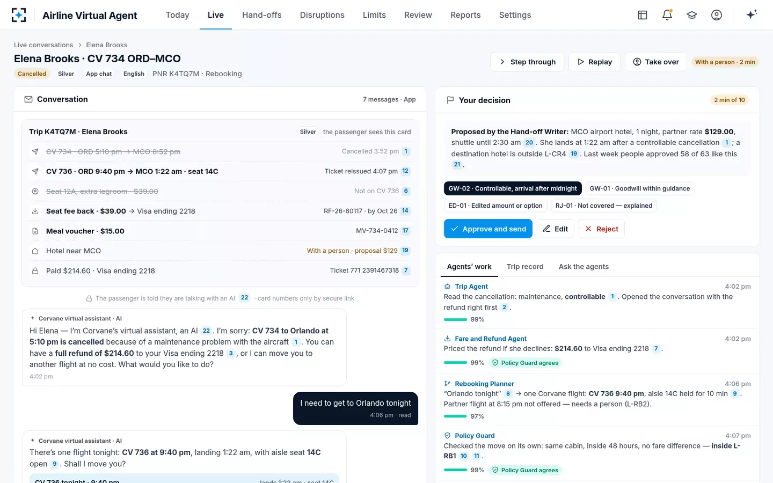Select ED-01 Edited amount or option reason
Image resolution: width=773 pixels, height=483 pixels.
tap(495, 206)
